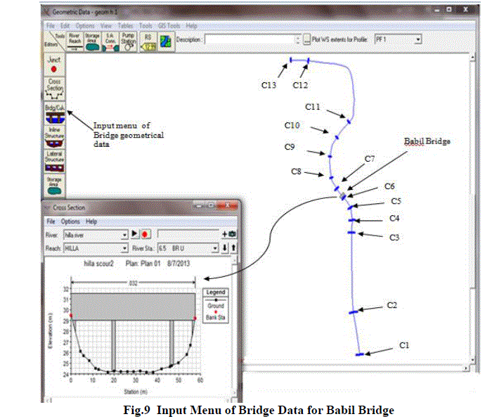The height and width of the screenshot is (419, 485).
Task: Open the Cross Section editor
Action: tap(54, 88)
